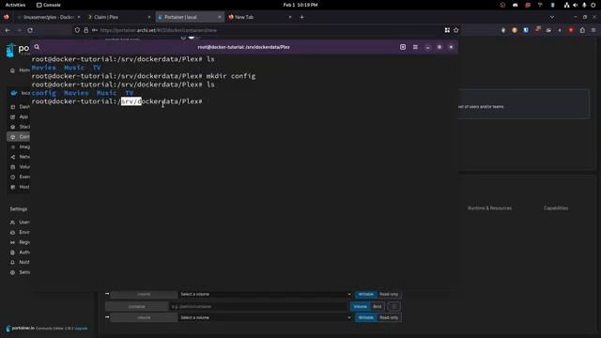The width and height of the screenshot is (601, 338).
Task: Open the Console app menu
Action: click(48, 5)
